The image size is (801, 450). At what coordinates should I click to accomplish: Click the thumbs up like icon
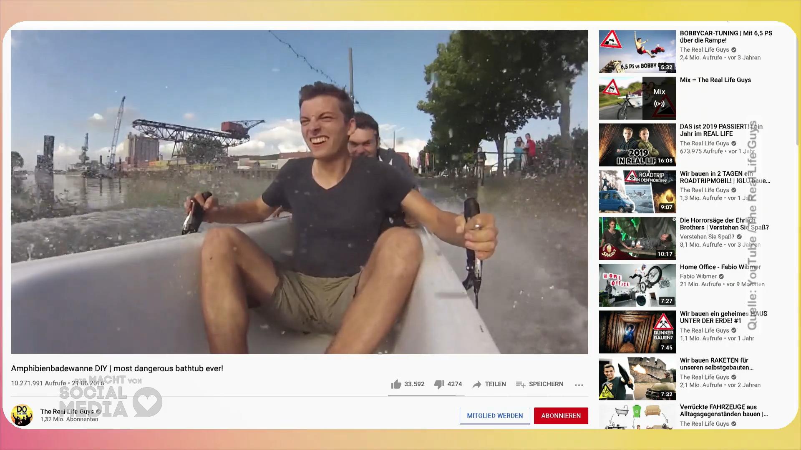(x=396, y=384)
